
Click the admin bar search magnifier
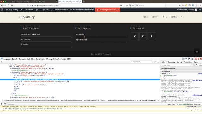click(200, 10)
